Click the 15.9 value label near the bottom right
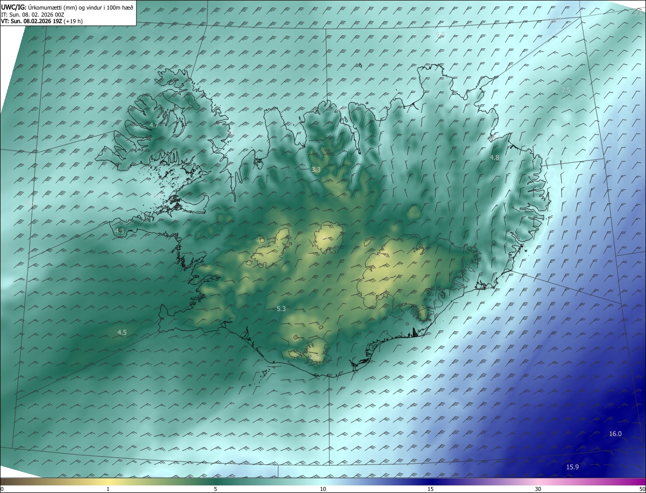This screenshot has width=646, height=493. tap(572, 467)
